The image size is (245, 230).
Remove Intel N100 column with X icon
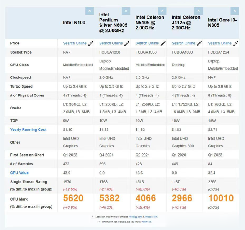tap(90, 11)
